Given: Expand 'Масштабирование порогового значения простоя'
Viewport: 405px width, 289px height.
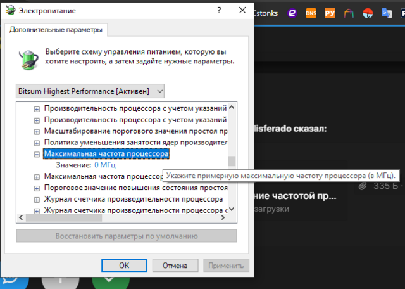Looking at the screenshot, I should (37, 132).
